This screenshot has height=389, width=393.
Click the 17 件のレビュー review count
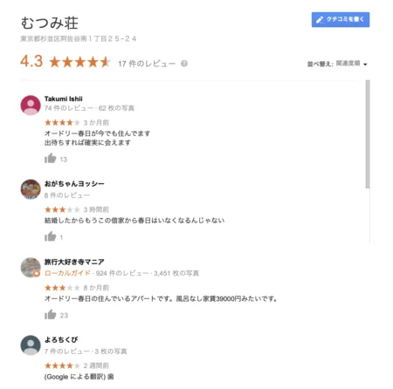coord(147,64)
